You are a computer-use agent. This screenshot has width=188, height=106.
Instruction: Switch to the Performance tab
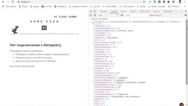click(x=145, y=11)
